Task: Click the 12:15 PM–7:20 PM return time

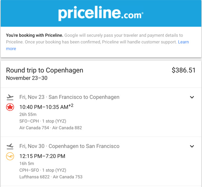Action: pos(42,156)
